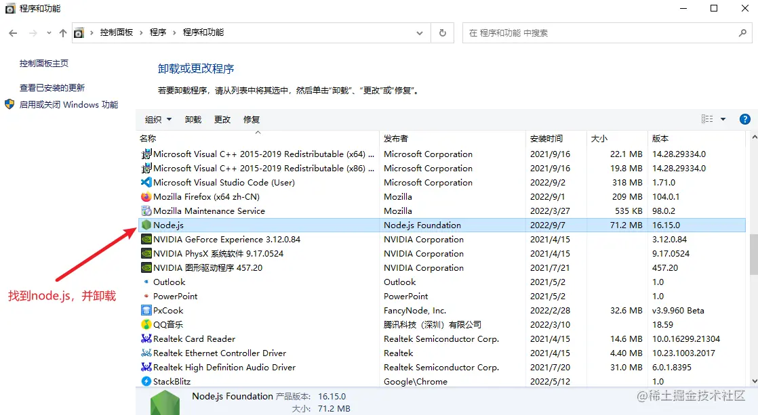Image resolution: width=758 pixels, height=415 pixels.
Task: Sort by the 名称 column header
Action: (258, 139)
